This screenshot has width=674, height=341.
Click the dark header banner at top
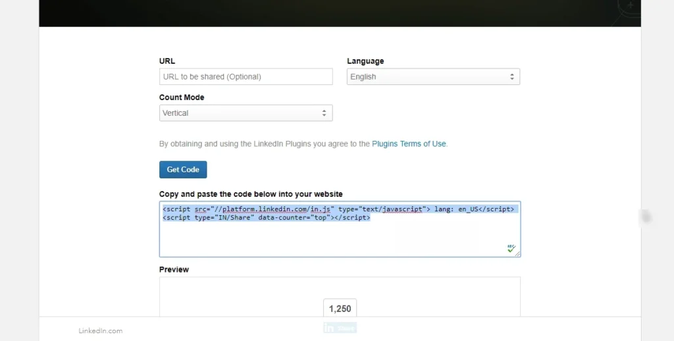[x=329, y=13]
